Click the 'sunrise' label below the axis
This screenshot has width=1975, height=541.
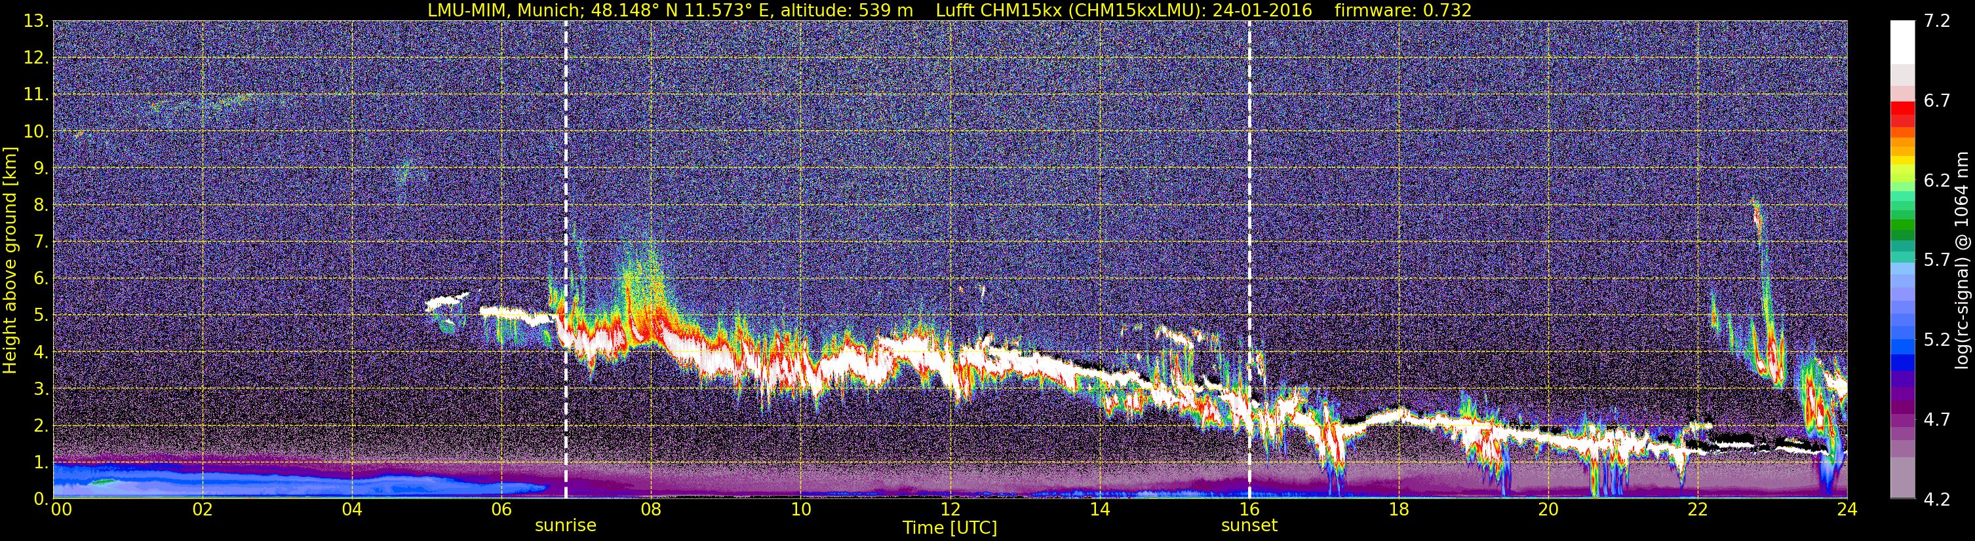565,526
